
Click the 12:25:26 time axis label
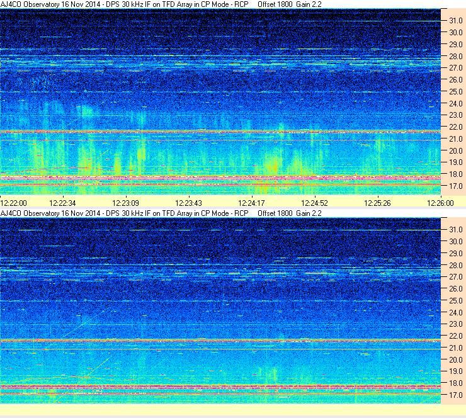tap(377, 203)
